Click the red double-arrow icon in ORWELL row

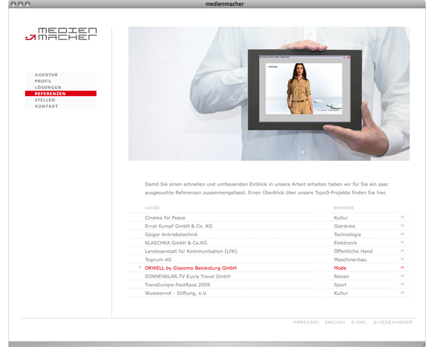403,268
